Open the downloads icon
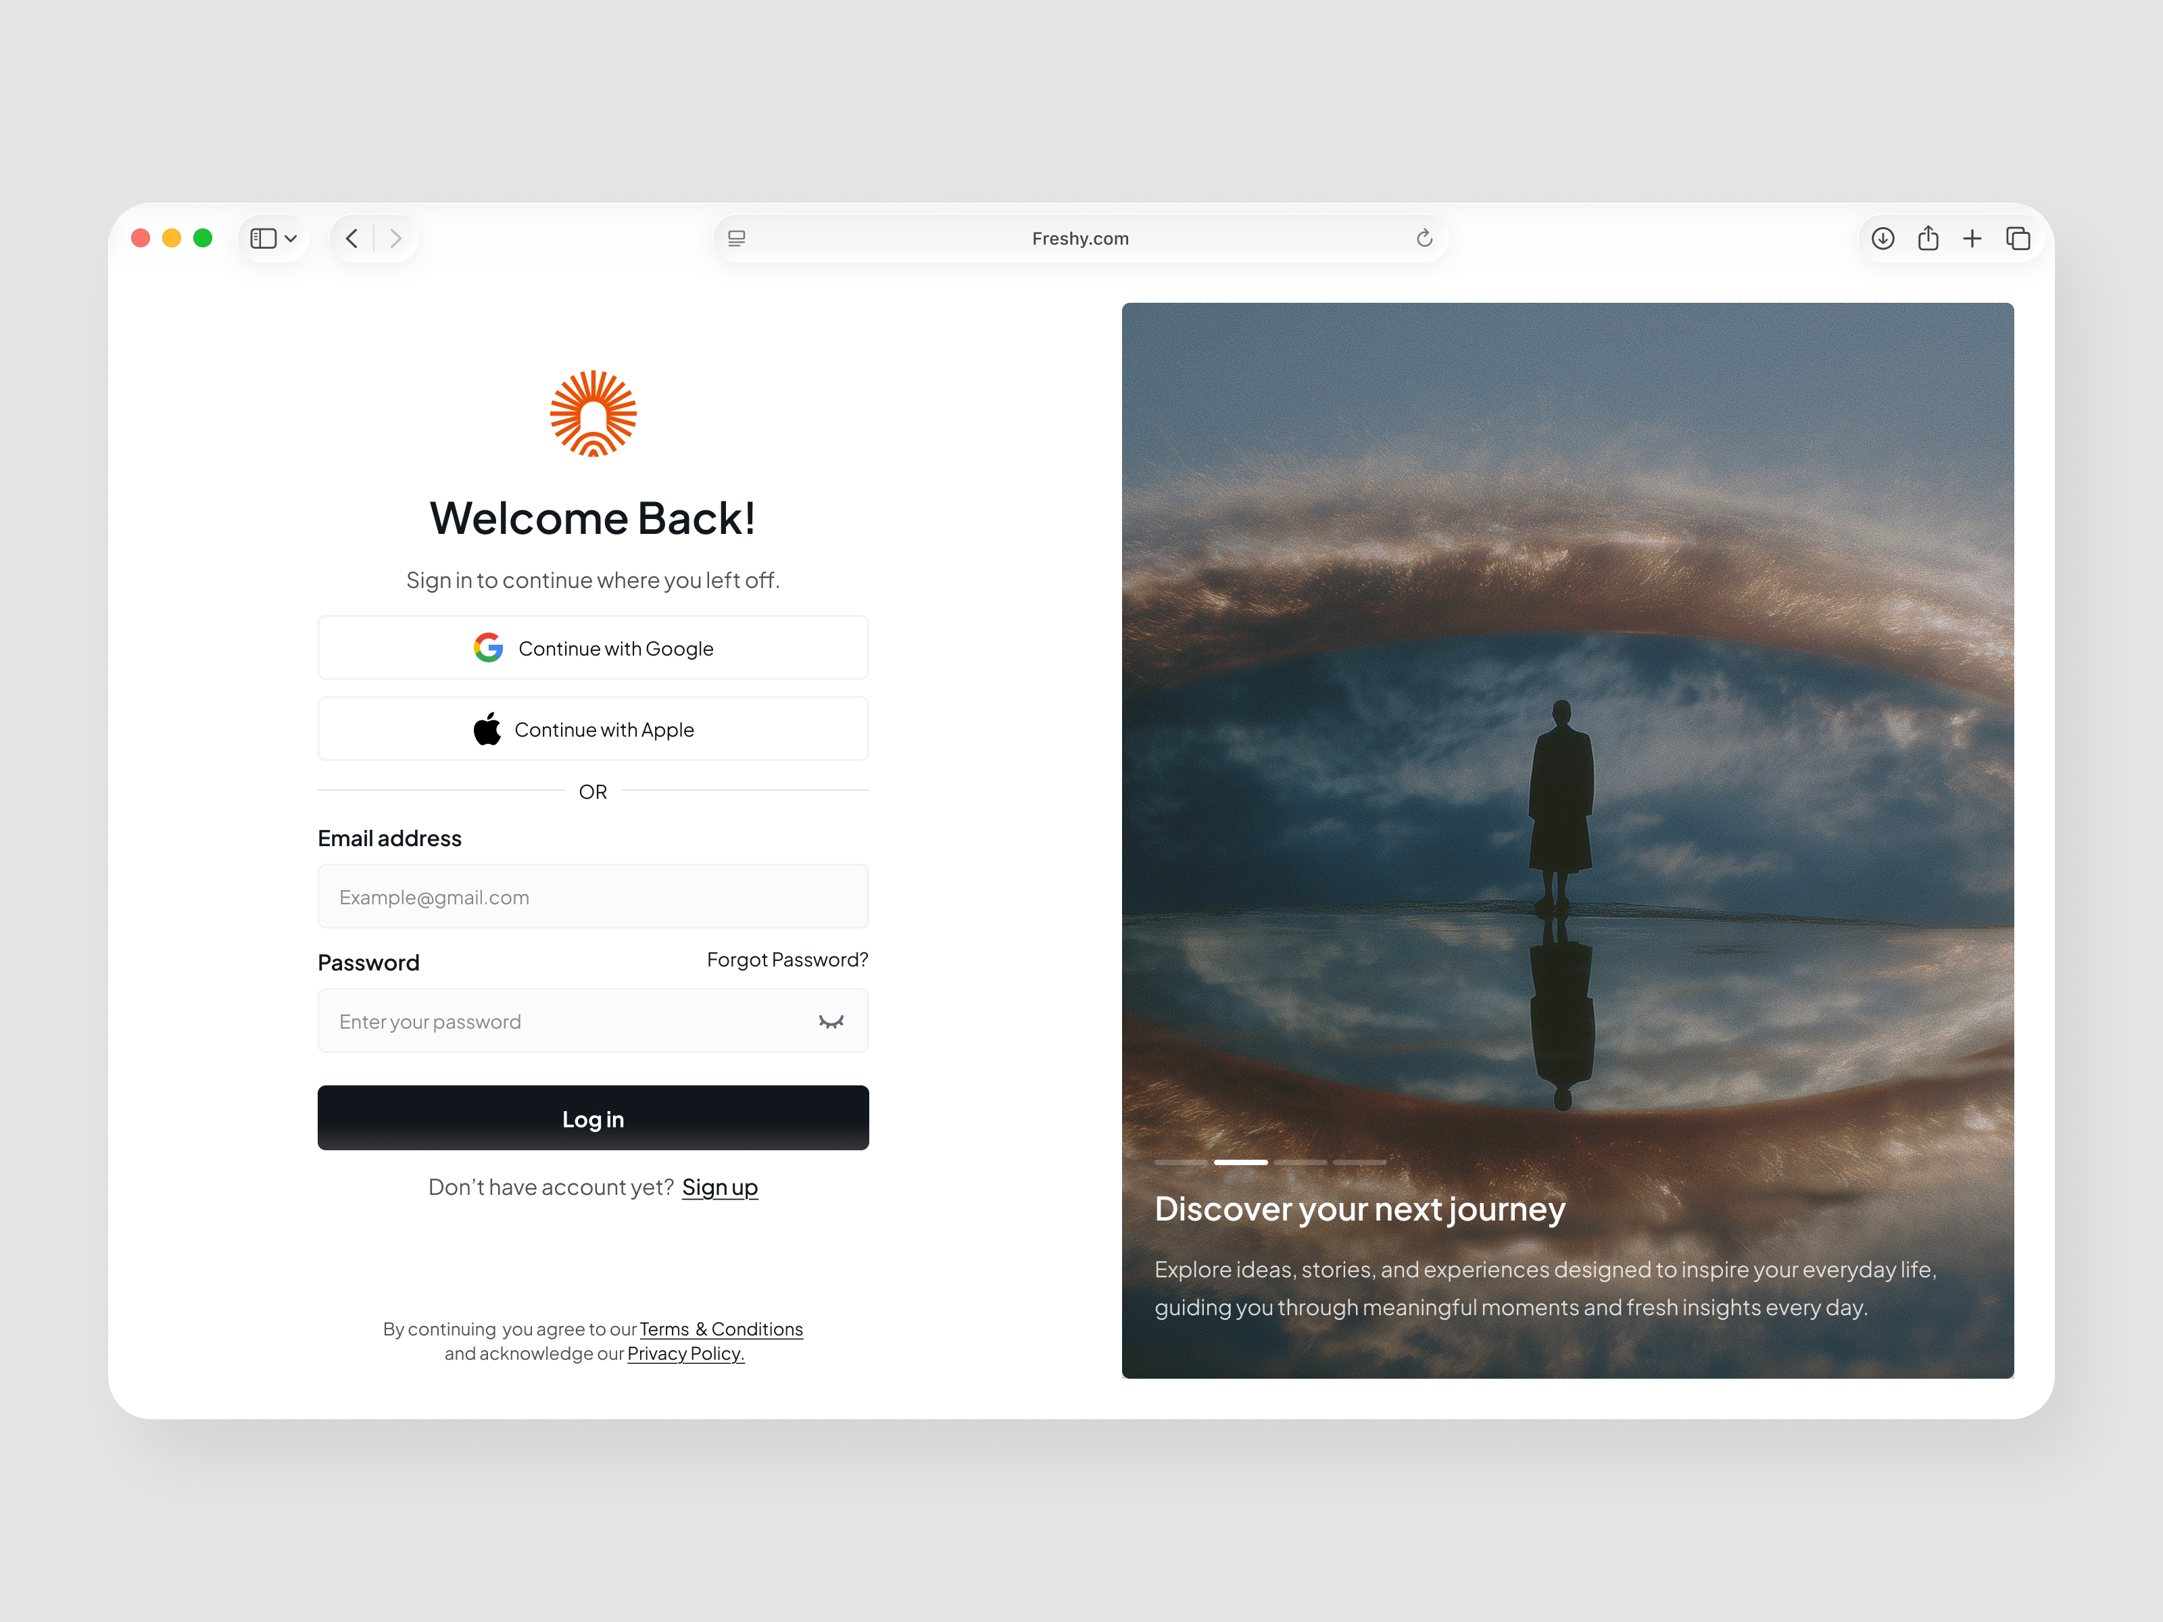This screenshot has height=1622, width=2163. tap(1882, 239)
